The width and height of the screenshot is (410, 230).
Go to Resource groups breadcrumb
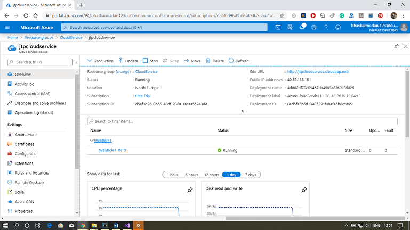point(39,38)
